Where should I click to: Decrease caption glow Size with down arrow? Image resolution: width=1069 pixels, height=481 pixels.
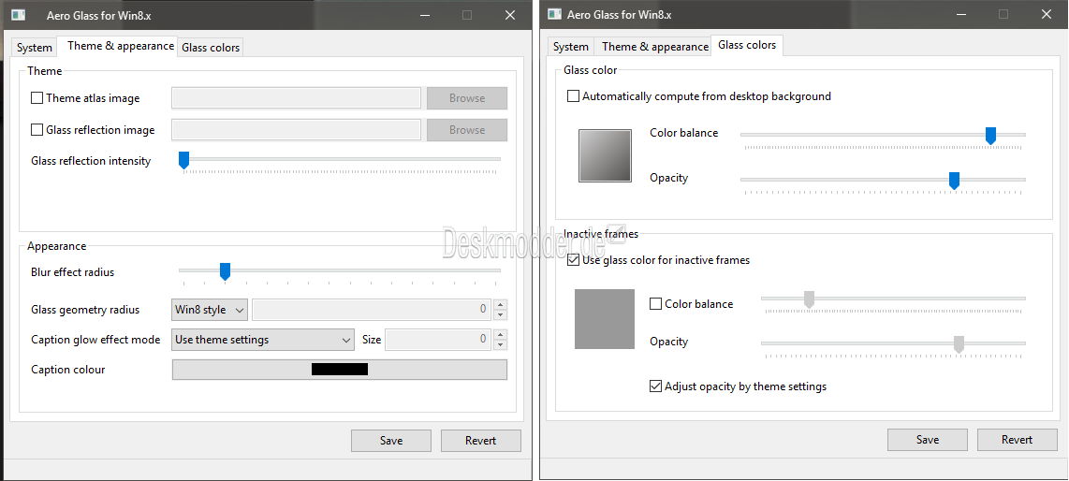pyautogui.click(x=501, y=344)
